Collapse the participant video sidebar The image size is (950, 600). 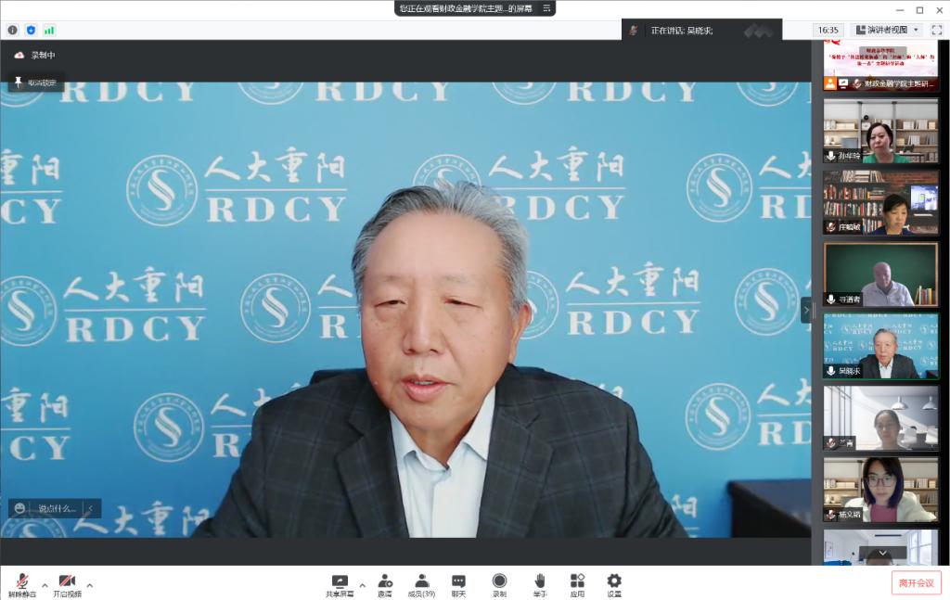(806, 309)
